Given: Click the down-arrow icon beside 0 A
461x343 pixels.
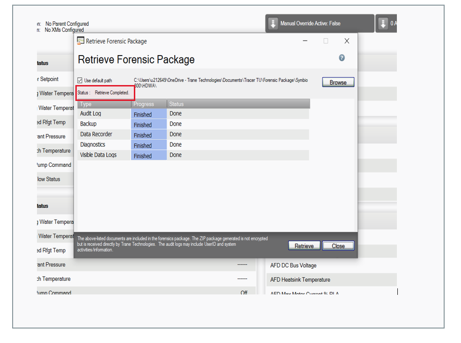Looking at the screenshot, I should point(383,23).
